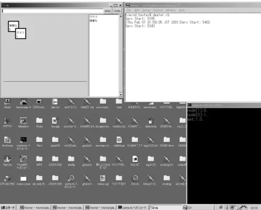261x210 pixels.
Task: Click the グラフ node box on canvas
Action: click(x=21, y=34)
